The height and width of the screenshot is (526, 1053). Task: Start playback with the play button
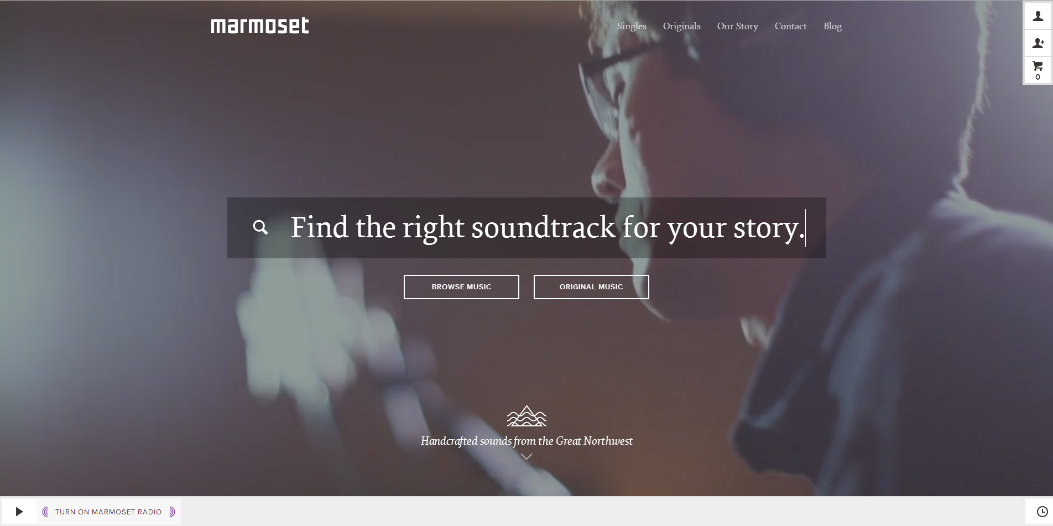point(19,512)
